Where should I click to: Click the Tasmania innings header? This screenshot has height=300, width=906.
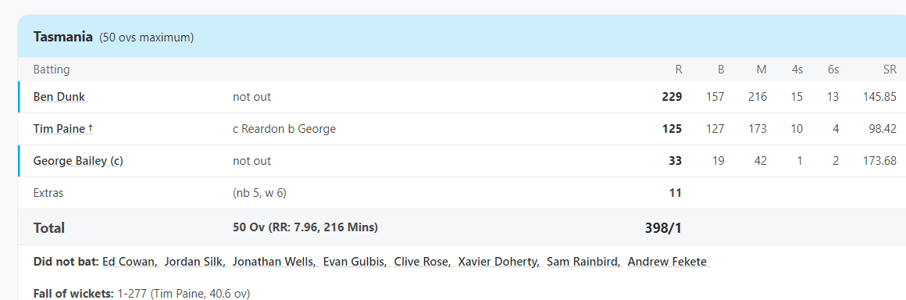[62, 37]
